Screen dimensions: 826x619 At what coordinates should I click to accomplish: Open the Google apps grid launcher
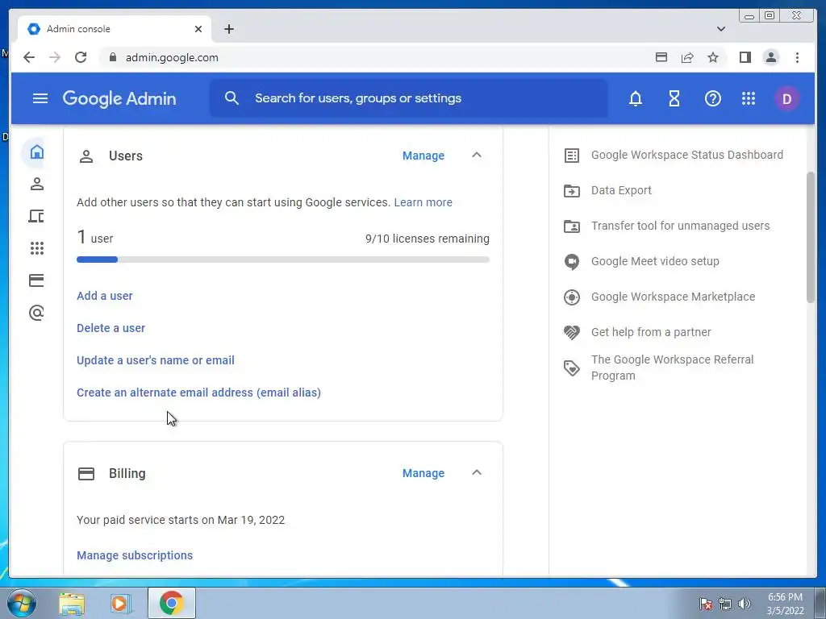coord(749,98)
